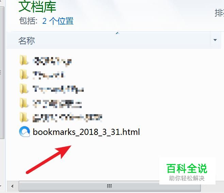
Task: Select the third folder icon in the list
Action: click(24, 89)
